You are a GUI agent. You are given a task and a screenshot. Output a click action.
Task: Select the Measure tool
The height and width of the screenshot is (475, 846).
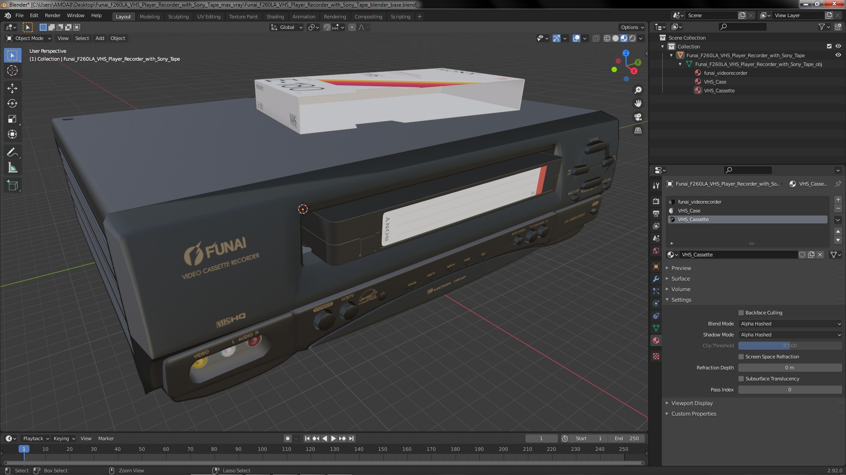[x=12, y=168]
